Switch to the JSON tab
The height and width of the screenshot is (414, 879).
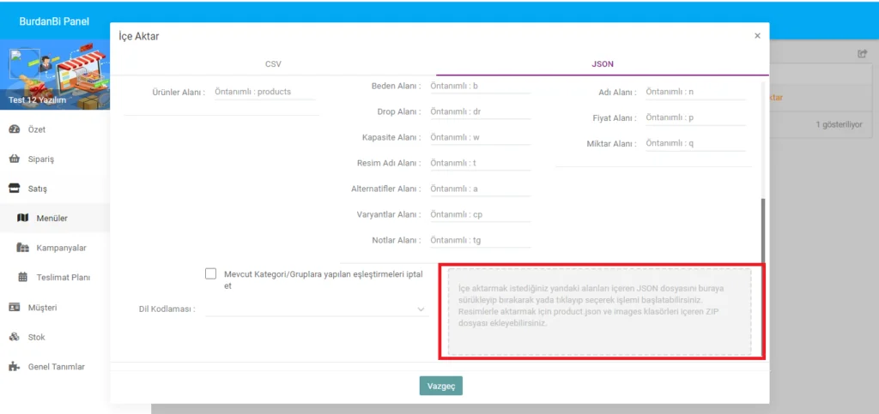tap(603, 63)
